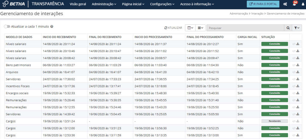Open notifications bell with 54 badge
This screenshot has height=139, width=306.
click(x=294, y=4)
